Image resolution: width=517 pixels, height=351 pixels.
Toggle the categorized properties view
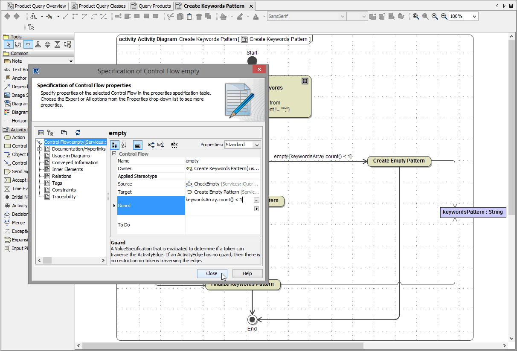pos(114,145)
